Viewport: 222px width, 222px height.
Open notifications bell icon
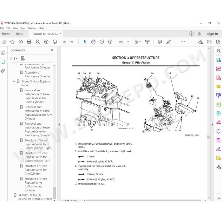coord(199,34)
